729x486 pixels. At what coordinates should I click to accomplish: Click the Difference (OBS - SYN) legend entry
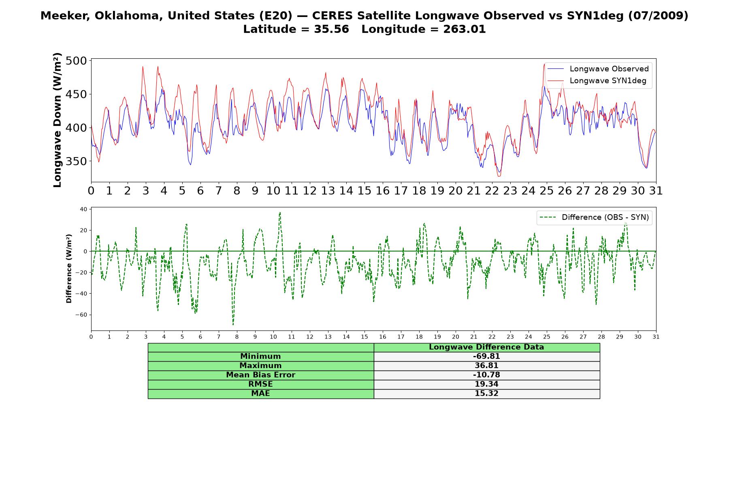point(594,217)
